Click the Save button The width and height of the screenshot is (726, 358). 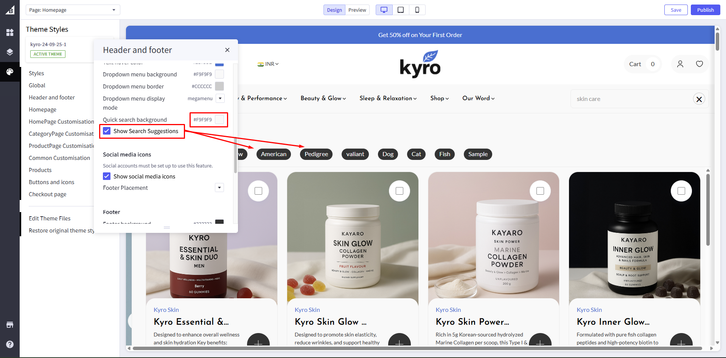tap(676, 10)
